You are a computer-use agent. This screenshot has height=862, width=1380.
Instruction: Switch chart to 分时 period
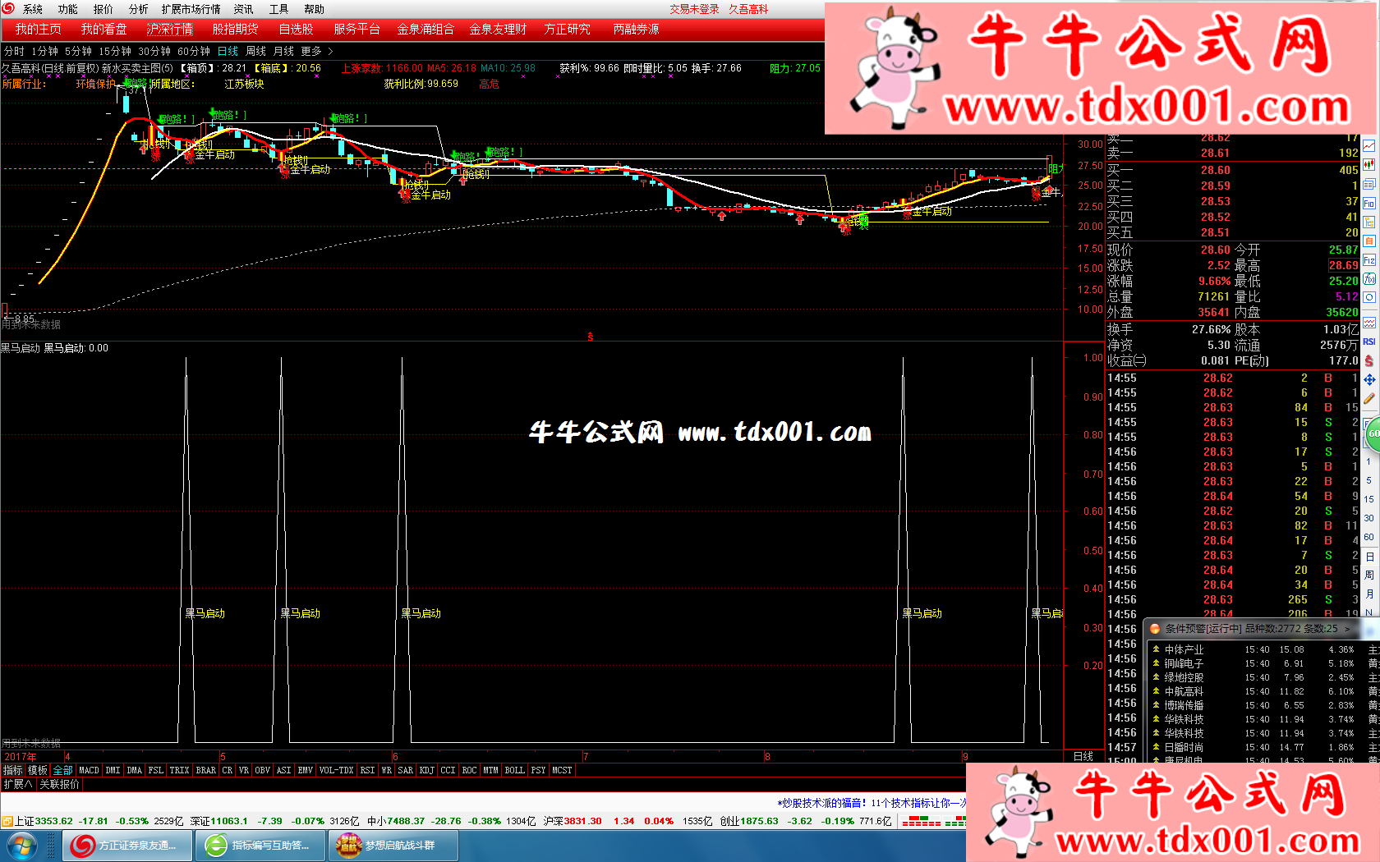(x=14, y=51)
